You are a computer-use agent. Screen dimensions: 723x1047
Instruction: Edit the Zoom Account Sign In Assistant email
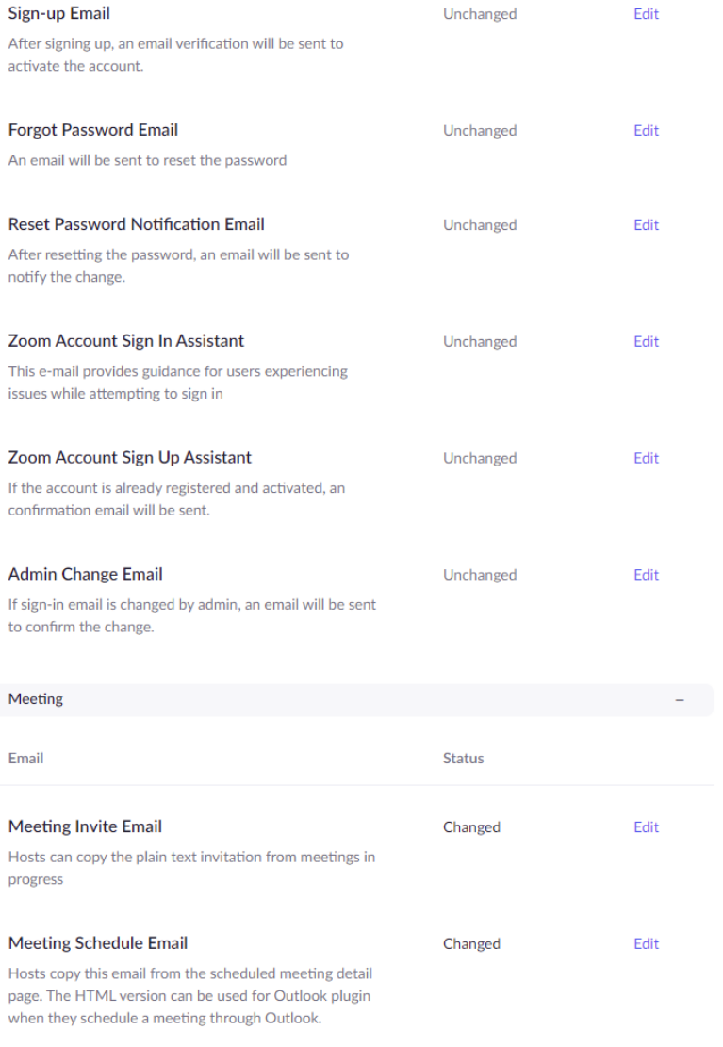click(x=646, y=342)
